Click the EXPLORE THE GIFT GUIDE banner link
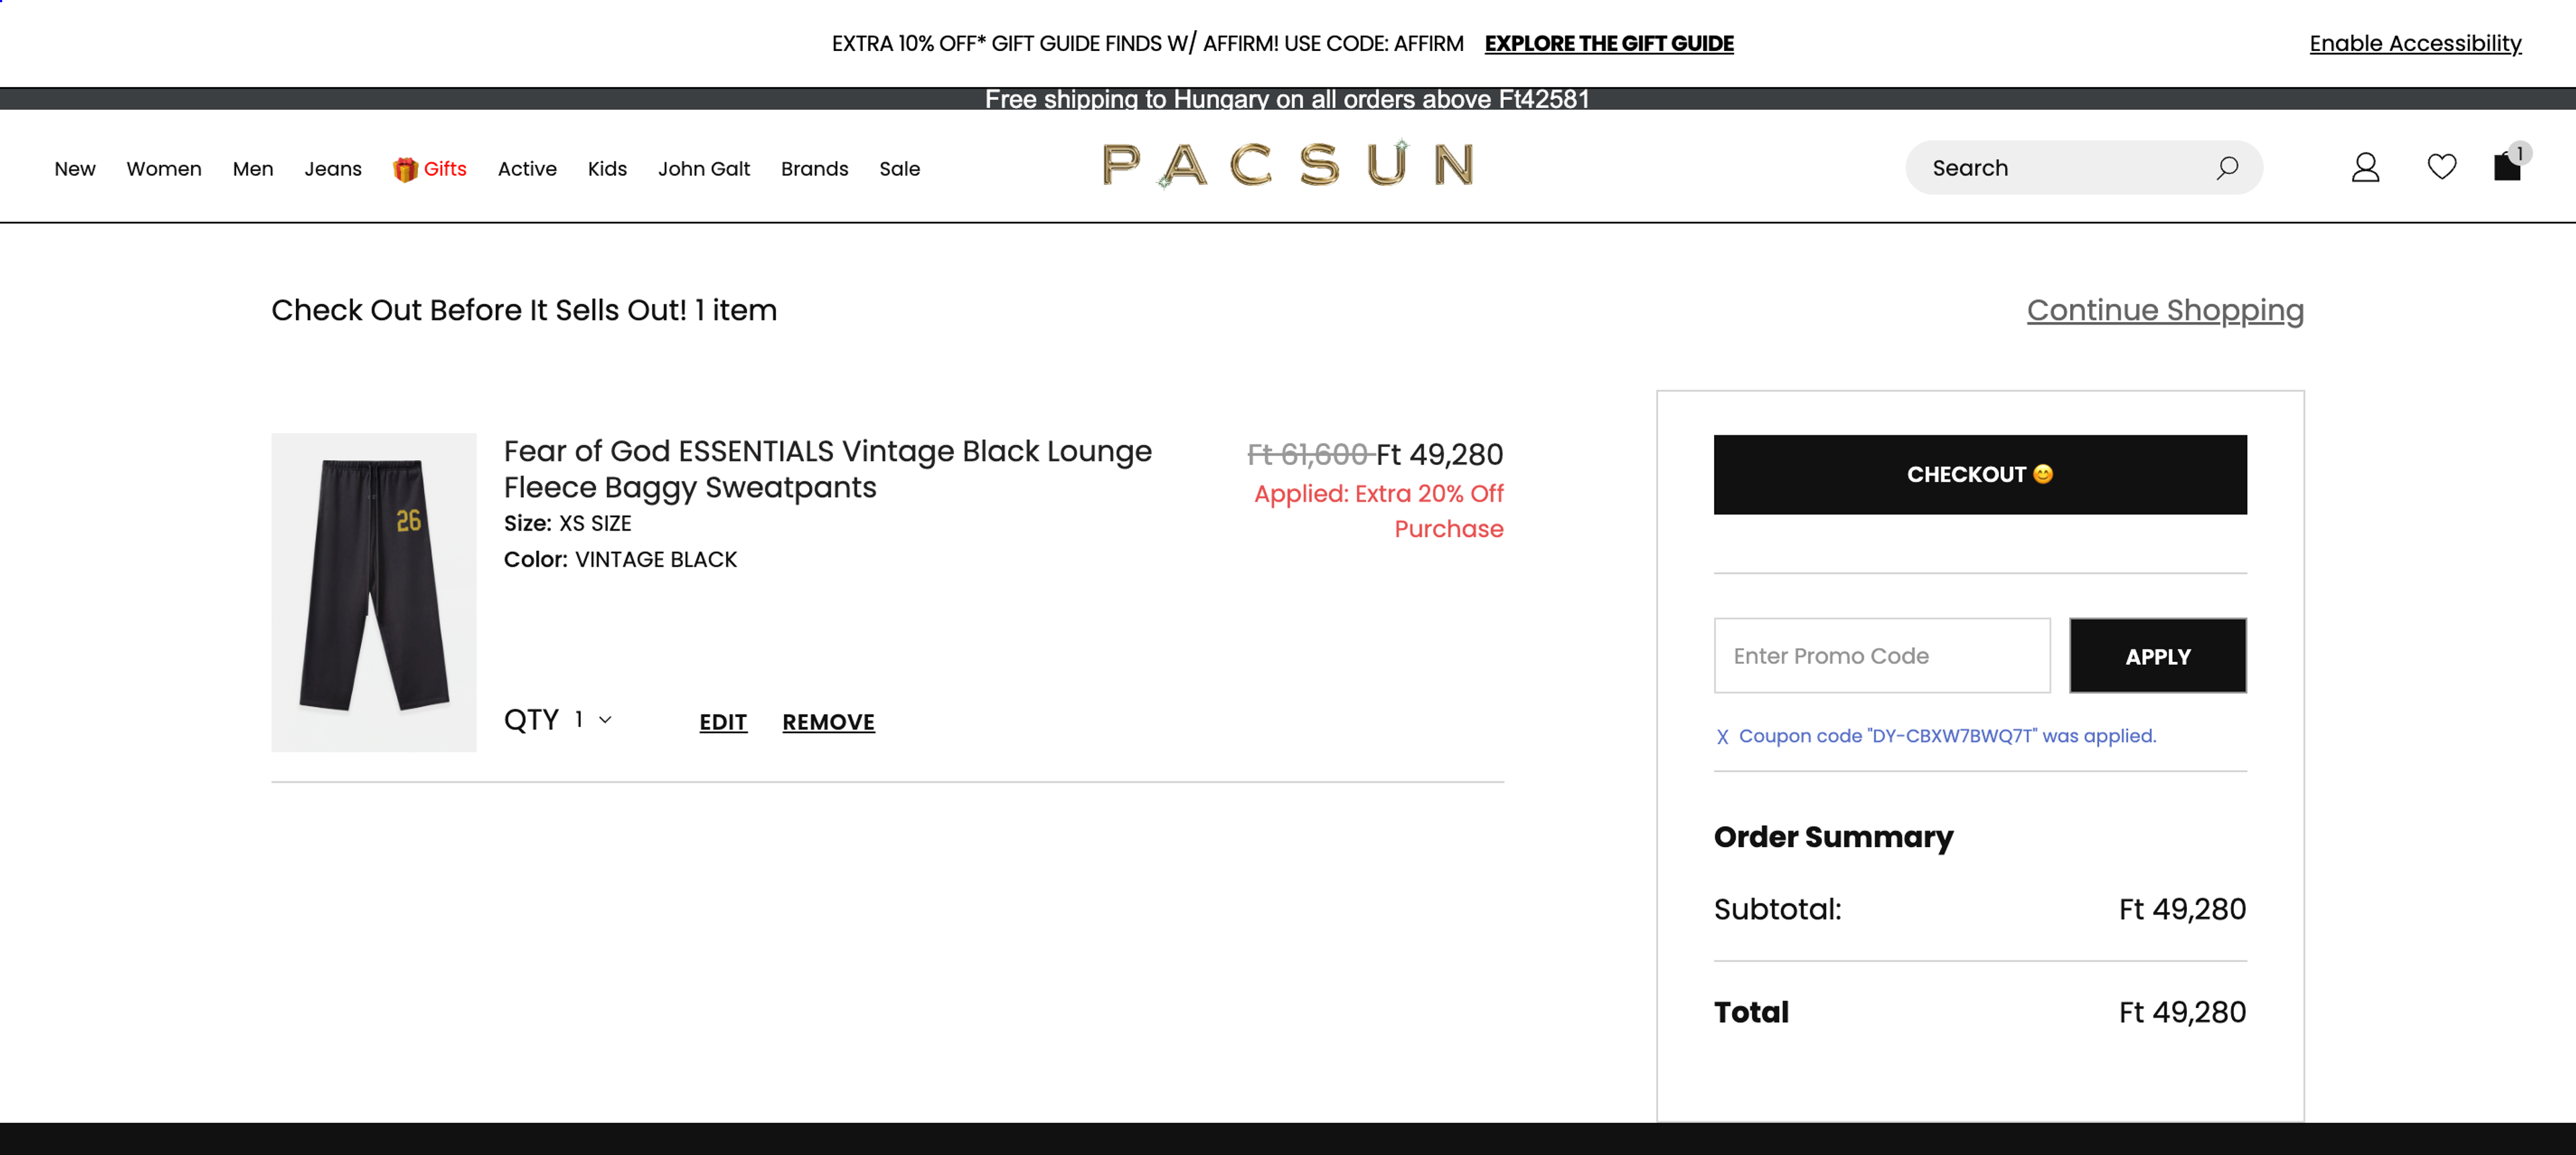The width and height of the screenshot is (2576, 1155). pos(1609,43)
